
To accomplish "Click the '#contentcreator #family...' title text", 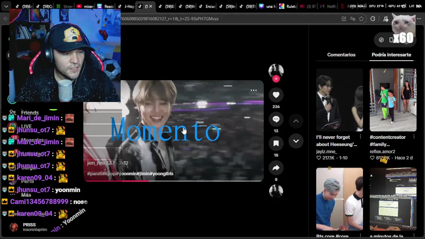I will tap(387, 141).
